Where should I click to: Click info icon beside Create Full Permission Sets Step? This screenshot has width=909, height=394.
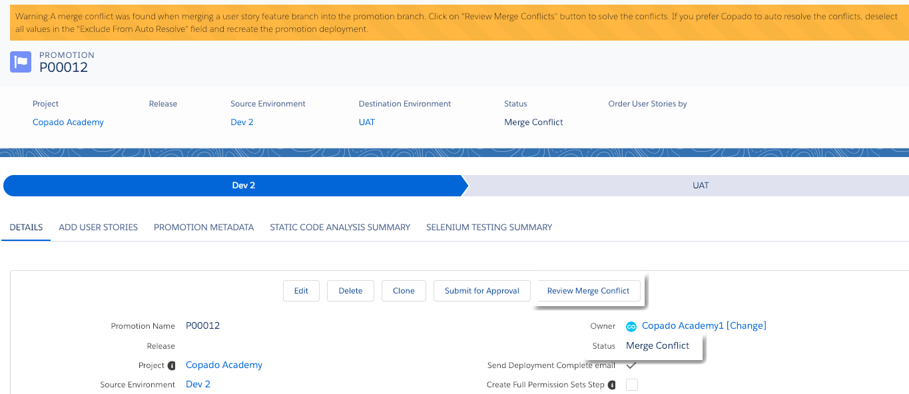pyautogui.click(x=611, y=385)
